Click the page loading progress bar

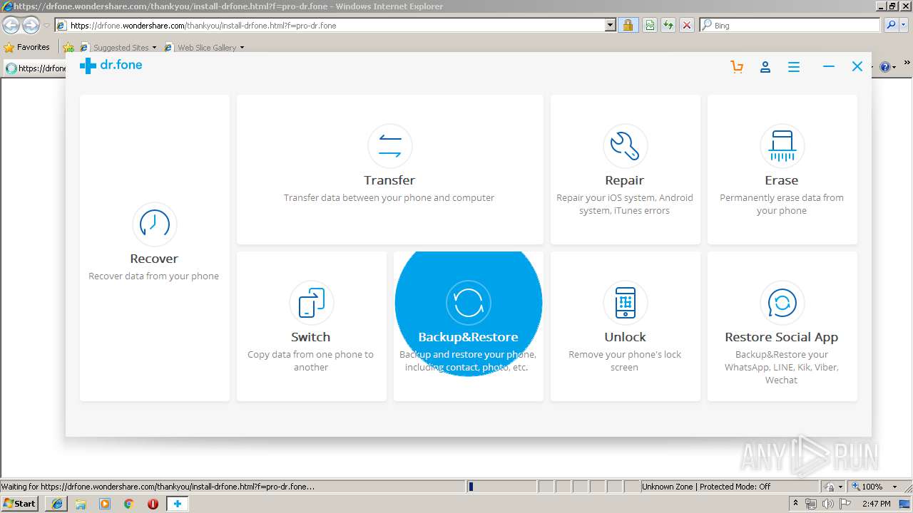[x=502, y=487]
